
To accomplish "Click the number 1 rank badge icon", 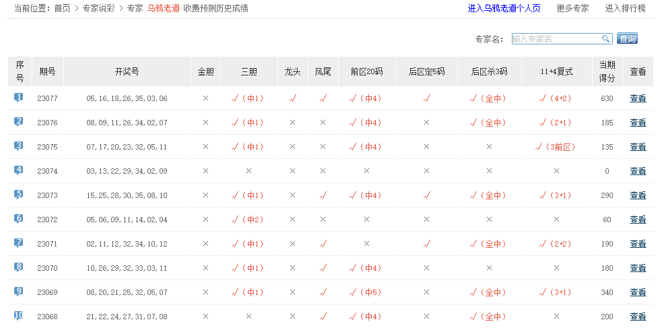I will [19, 98].
